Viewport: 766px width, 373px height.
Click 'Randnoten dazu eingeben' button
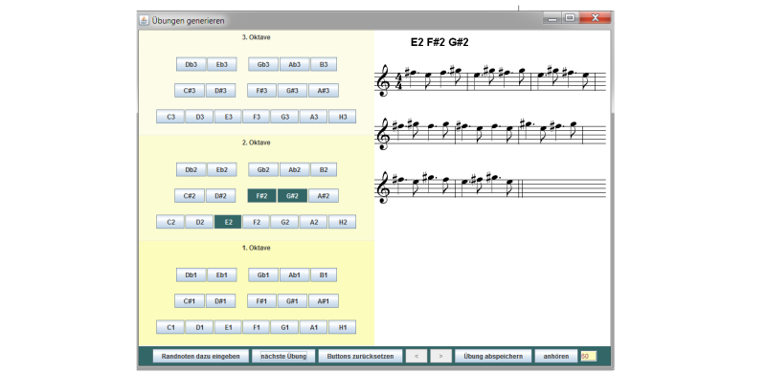[x=201, y=357]
